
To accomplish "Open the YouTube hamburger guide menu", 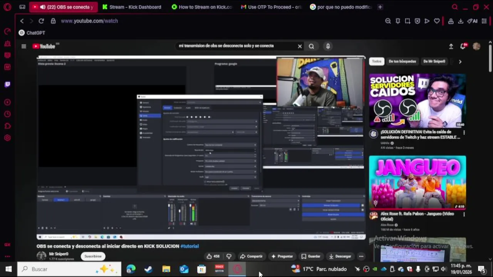I will [23, 46].
